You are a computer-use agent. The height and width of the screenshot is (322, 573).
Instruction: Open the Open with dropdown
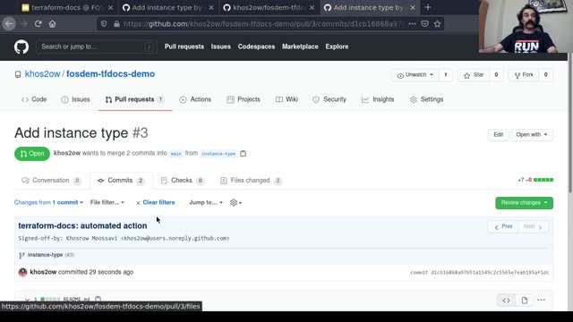click(532, 135)
